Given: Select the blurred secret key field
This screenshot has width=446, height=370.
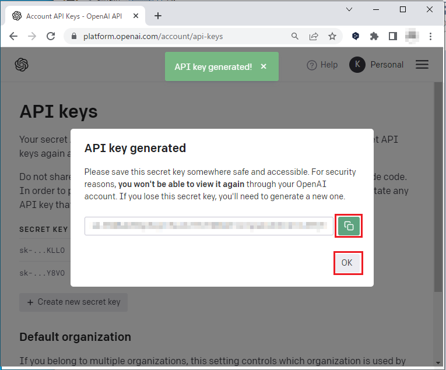Looking at the screenshot, I should coord(209,226).
